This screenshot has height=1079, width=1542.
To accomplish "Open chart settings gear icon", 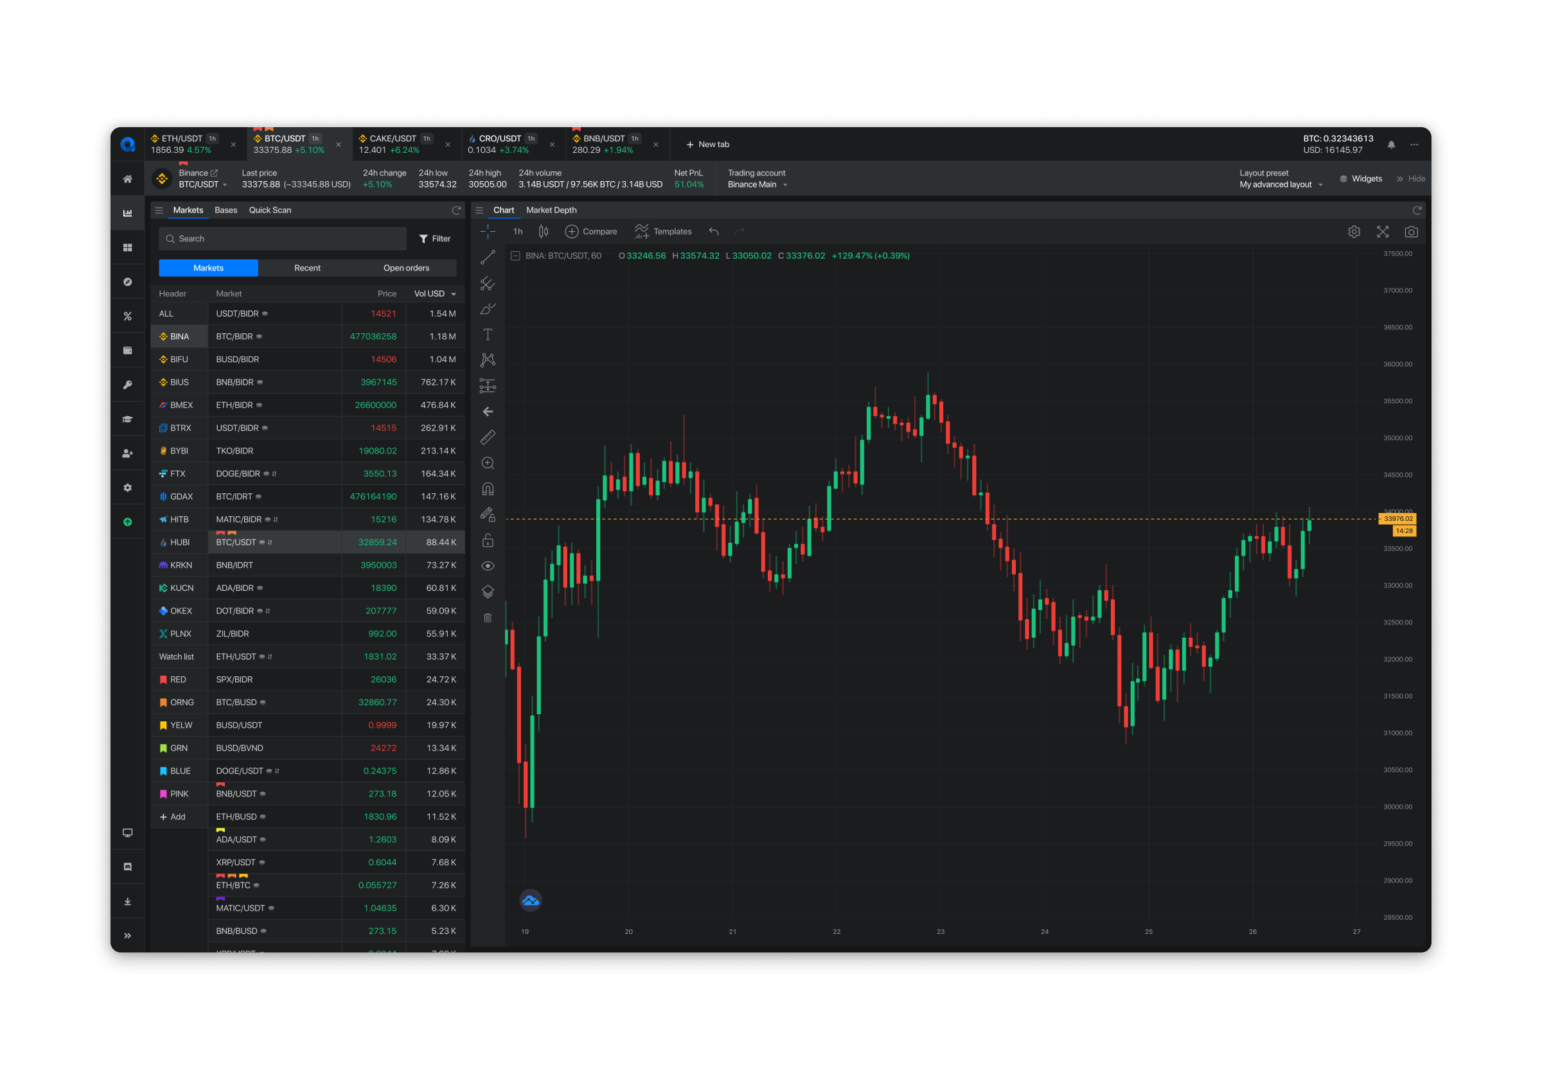I will click(1354, 232).
